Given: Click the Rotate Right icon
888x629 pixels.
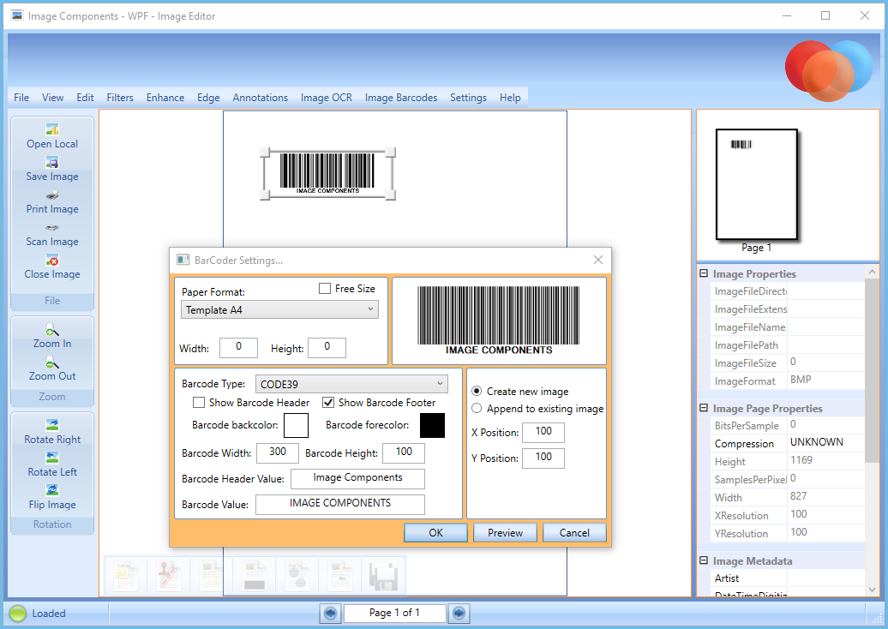Looking at the screenshot, I should pyautogui.click(x=52, y=425).
